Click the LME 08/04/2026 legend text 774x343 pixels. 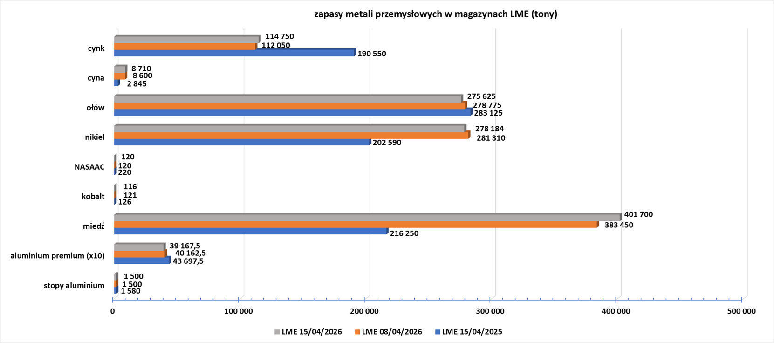click(392, 332)
